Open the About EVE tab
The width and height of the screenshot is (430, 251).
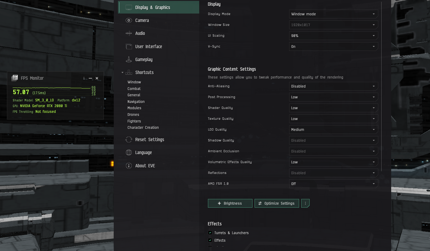pyautogui.click(x=159, y=166)
